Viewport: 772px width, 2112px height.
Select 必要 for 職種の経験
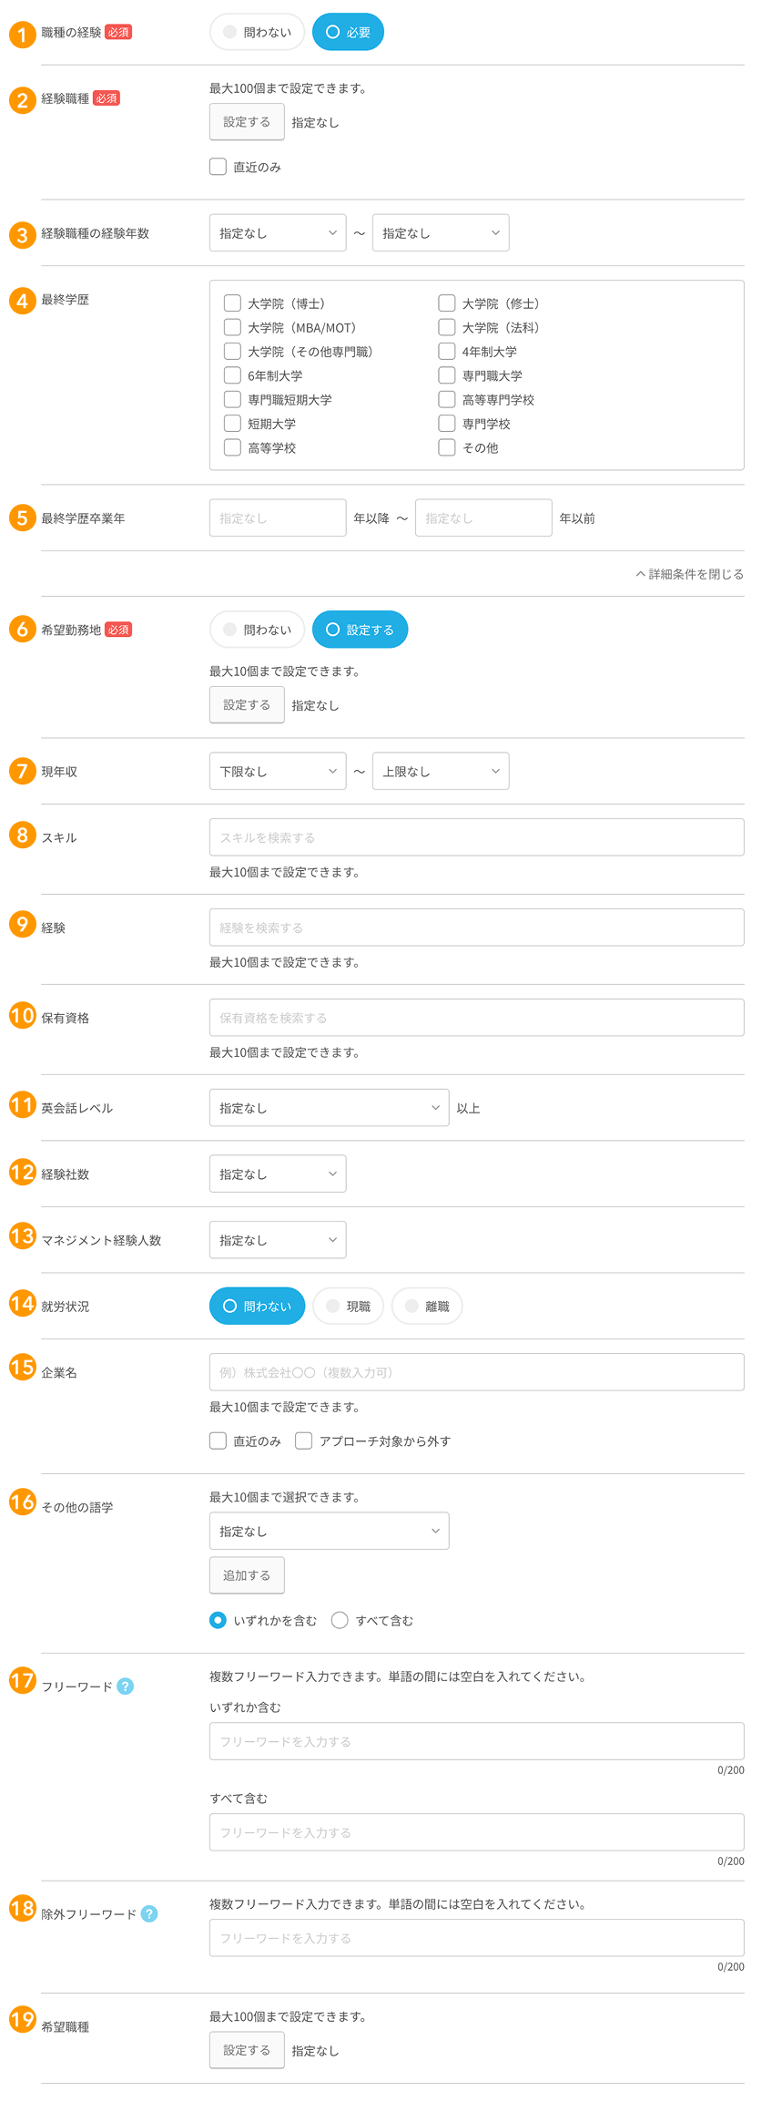click(348, 32)
